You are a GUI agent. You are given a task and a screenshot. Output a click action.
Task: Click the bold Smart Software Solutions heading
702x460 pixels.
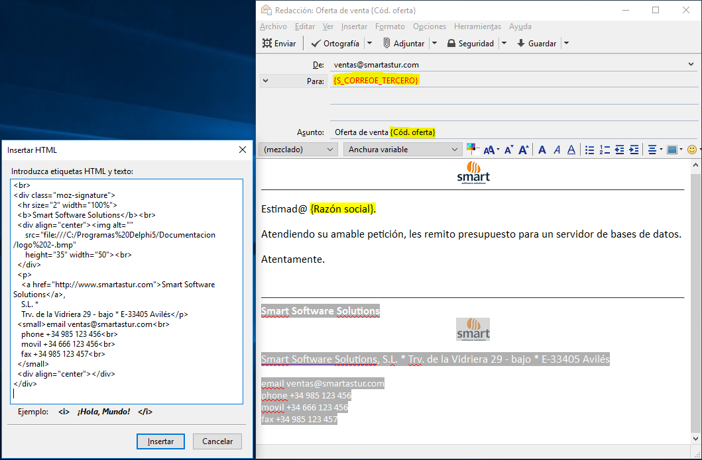321,310
